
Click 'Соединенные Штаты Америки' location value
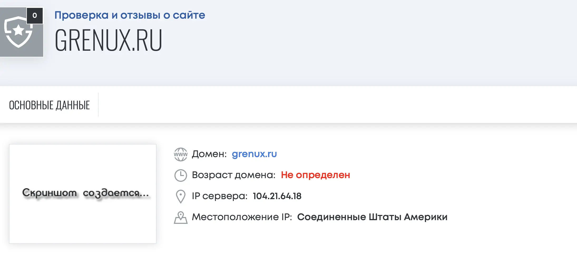372,217
